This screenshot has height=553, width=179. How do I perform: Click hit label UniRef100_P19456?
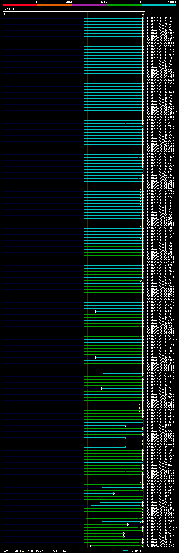click(161, 24)
